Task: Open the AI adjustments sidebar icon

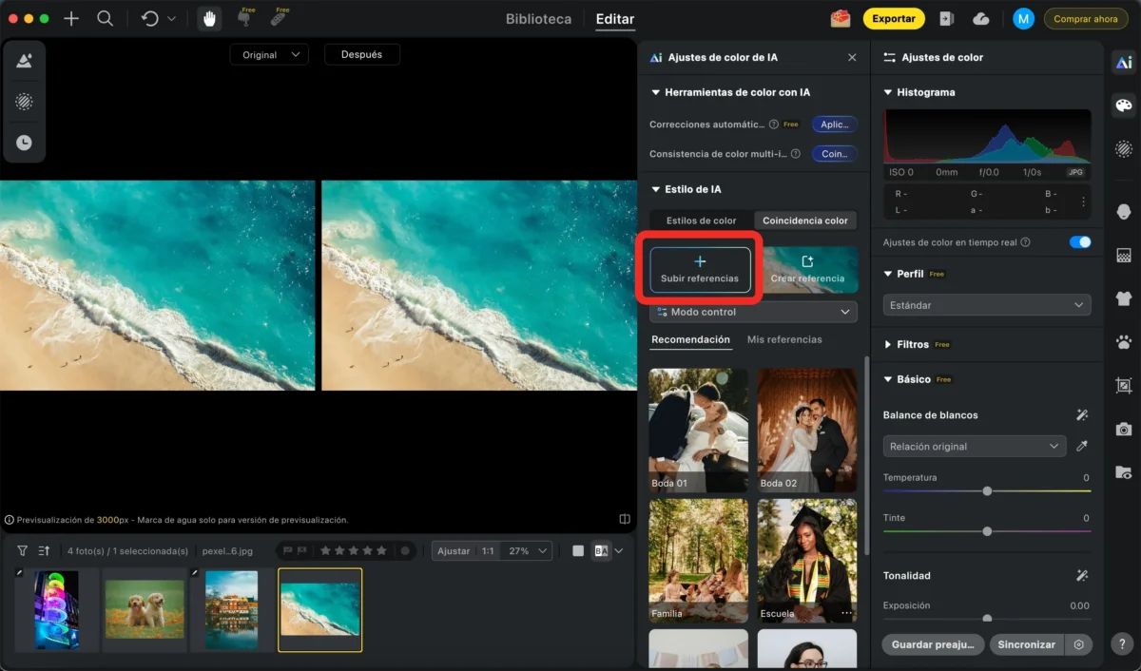Action: [x=1124, y=63]
